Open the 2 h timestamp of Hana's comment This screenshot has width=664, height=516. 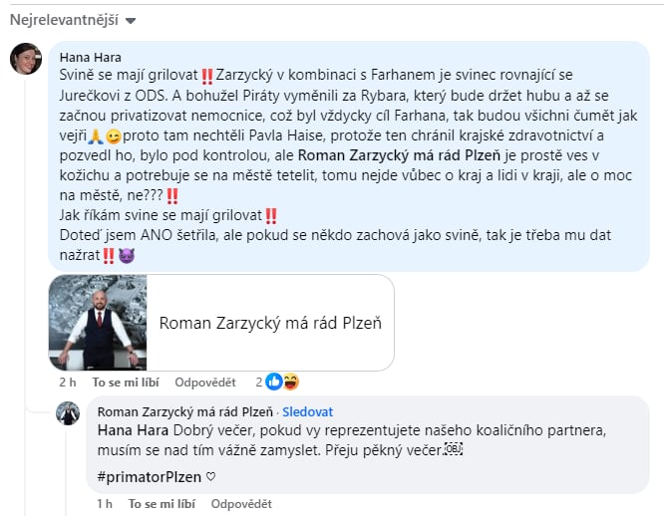[x=68, y=383]
